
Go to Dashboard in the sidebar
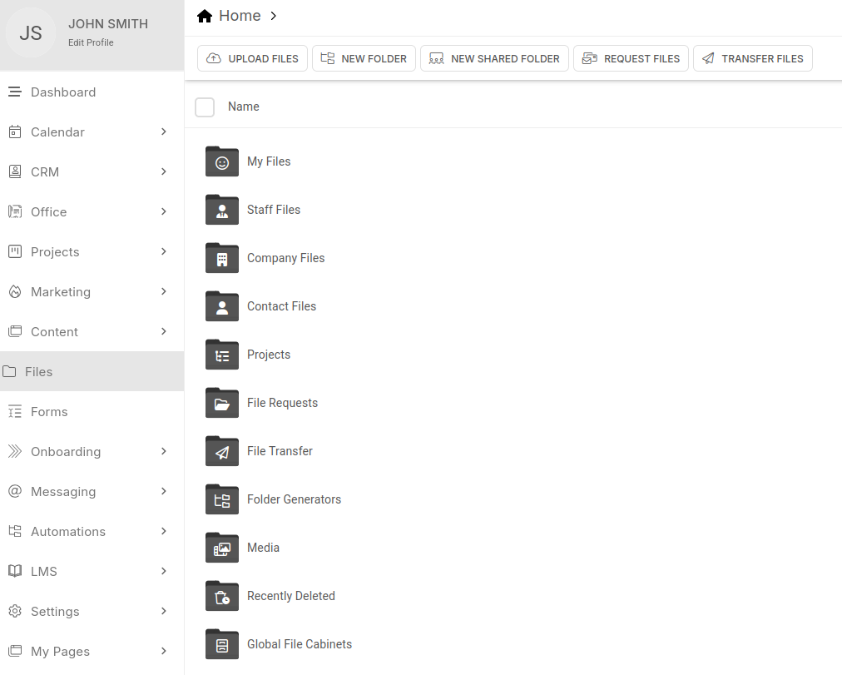coord(63,92)
